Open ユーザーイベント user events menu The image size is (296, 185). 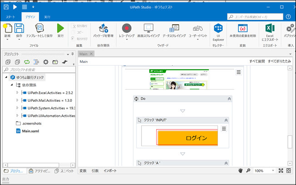pos(198,31)
